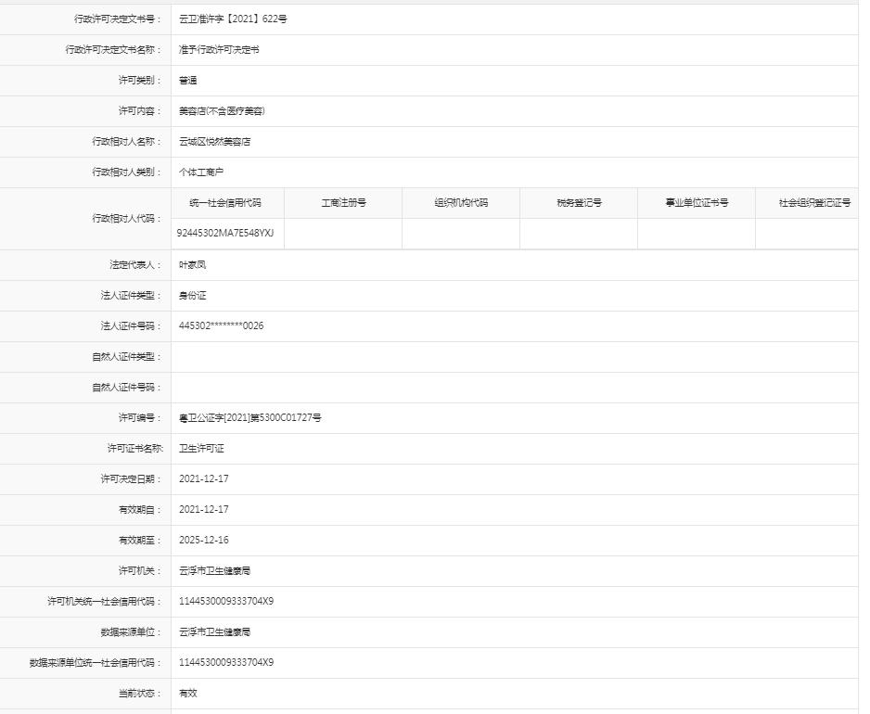Click the 当前状态 label
Screen dimensions: 870x714
(x=140, y=693)
